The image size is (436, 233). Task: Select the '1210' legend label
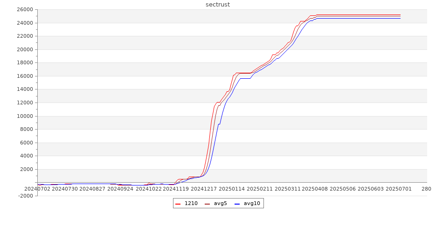click(x=191, y=203)
